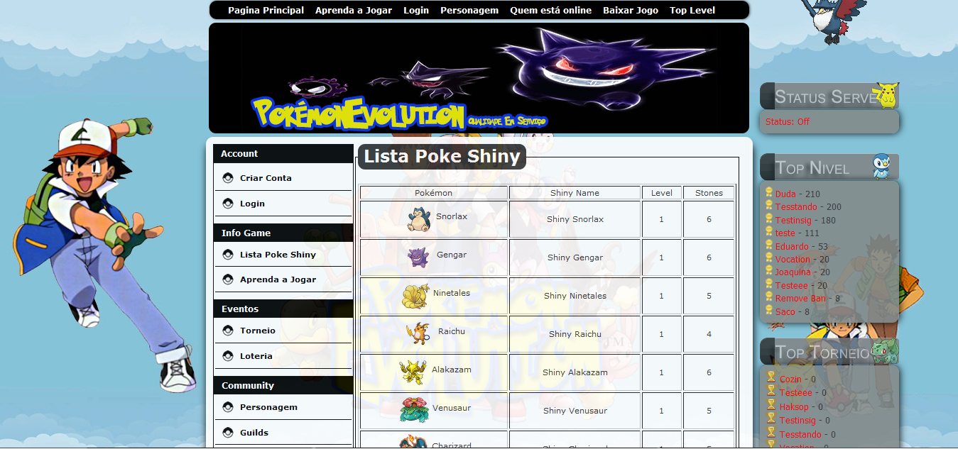Viewport: 958px width, 449px height.
Task: Click the Raichu sprite icon
Action: [418, 333]
